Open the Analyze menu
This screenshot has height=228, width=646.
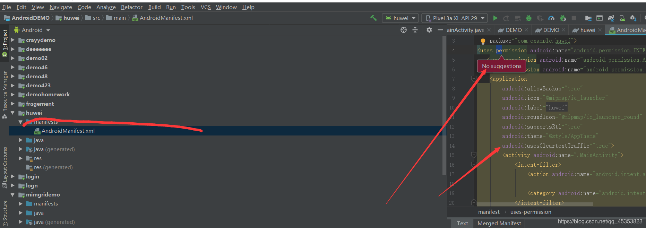(106, 7)
